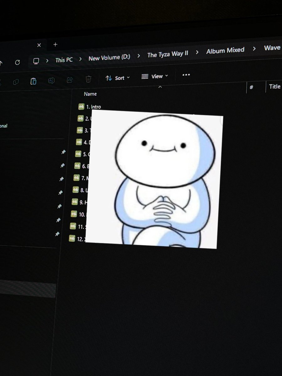
Task: Go to This PC in breadcrumb
Action: click(x=64, y=60)
